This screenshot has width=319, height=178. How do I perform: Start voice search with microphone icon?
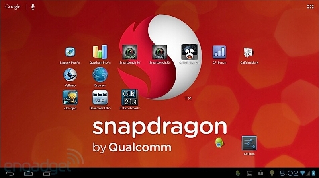point(33,7)
